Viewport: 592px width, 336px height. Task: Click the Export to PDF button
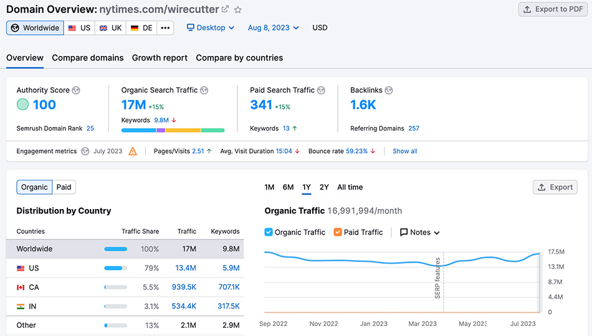(553, 9)
